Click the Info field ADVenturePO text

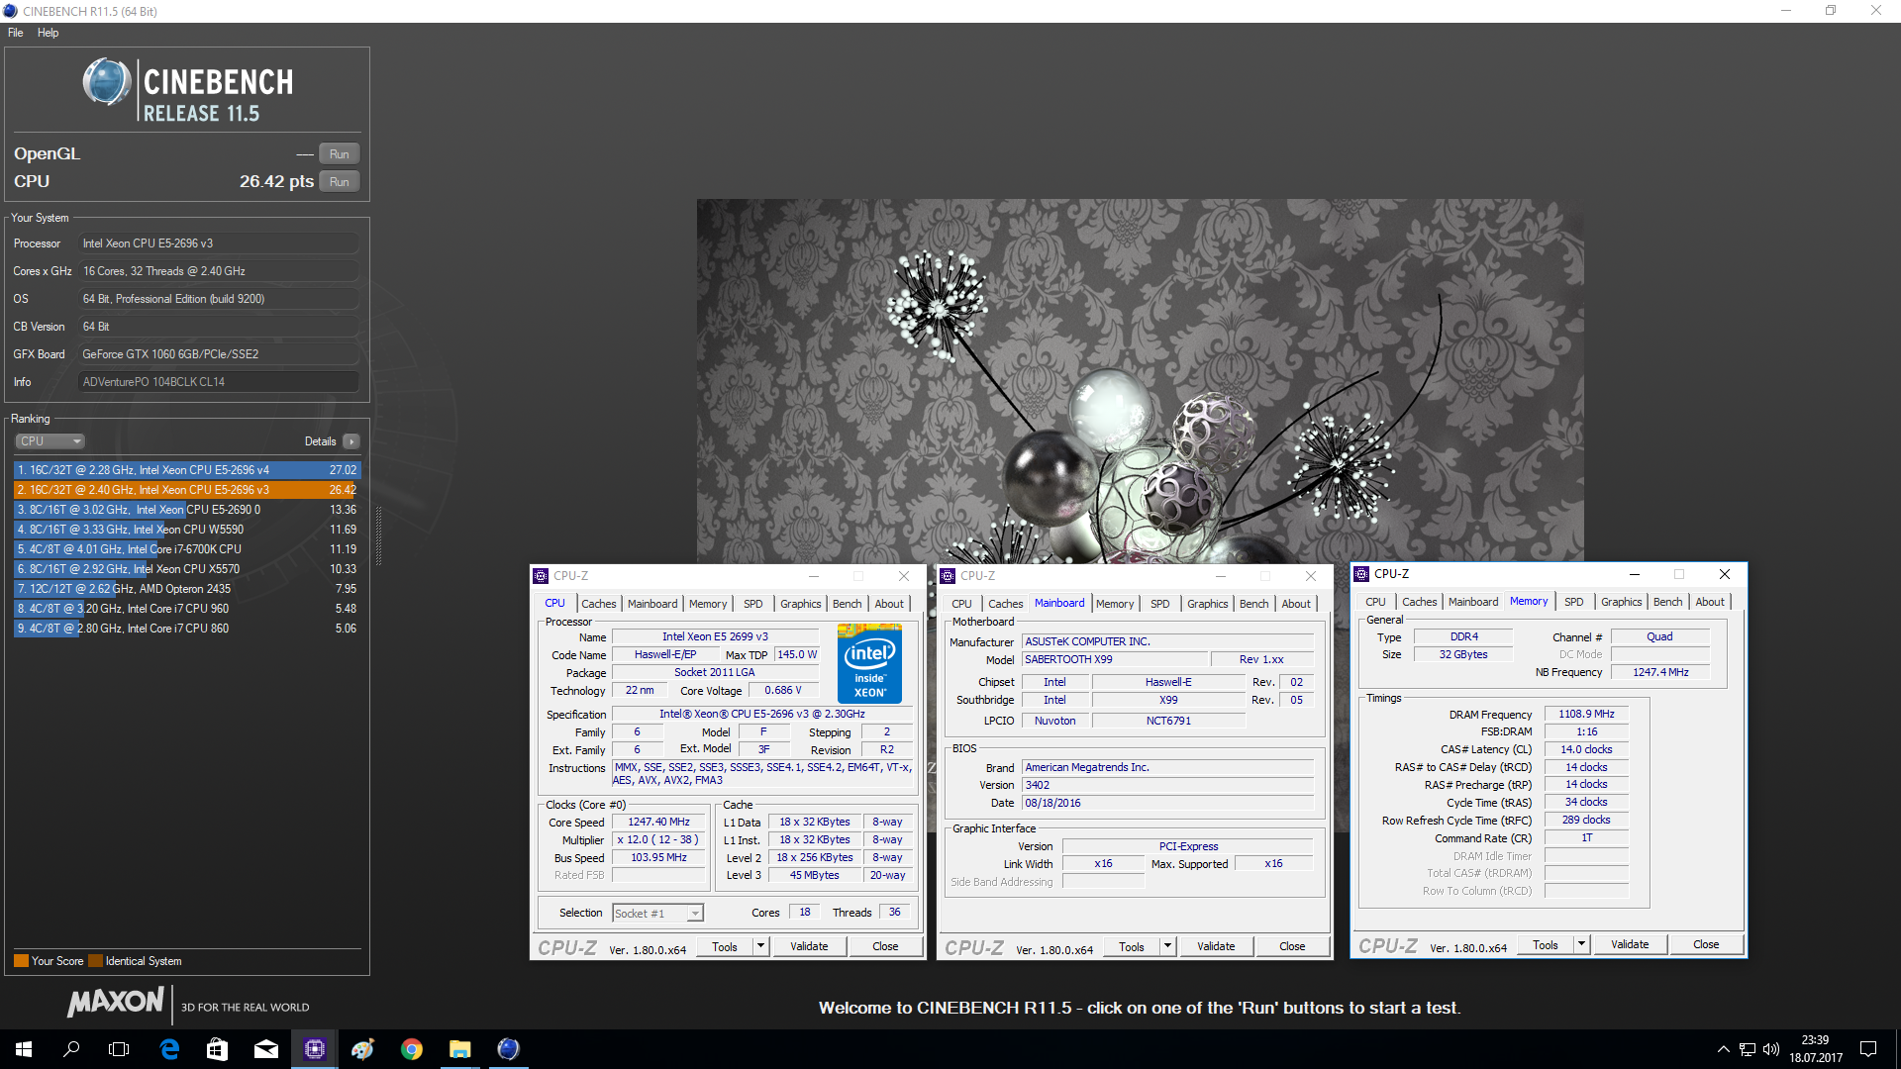tap(218, 382)
